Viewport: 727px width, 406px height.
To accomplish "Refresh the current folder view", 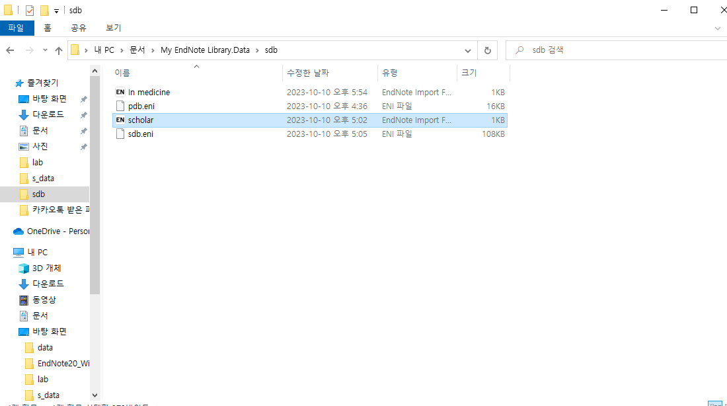I will (487, 50).
